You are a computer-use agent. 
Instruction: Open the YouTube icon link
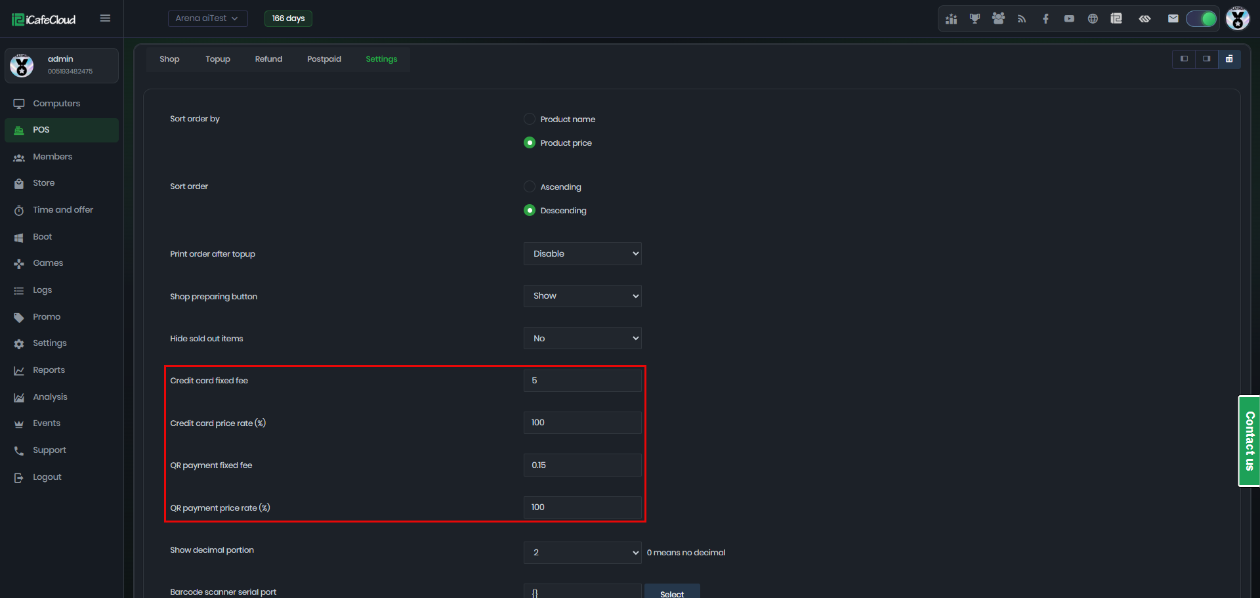[1069, 19]
